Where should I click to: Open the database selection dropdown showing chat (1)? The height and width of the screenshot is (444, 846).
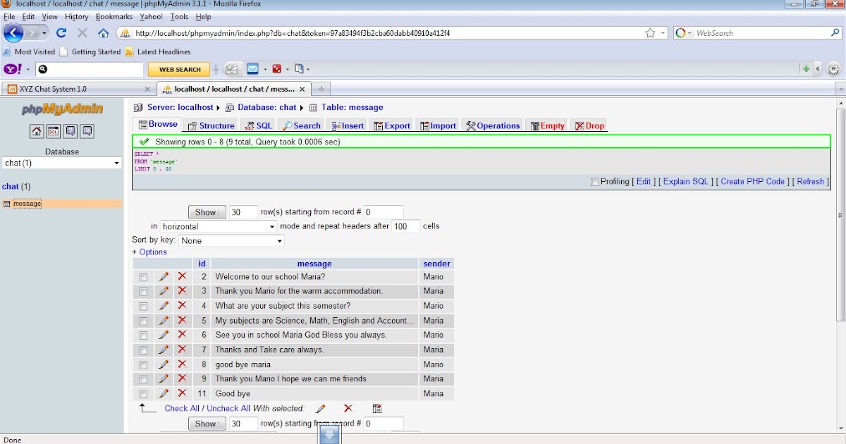pyautogui.click(x=62, y=163)
